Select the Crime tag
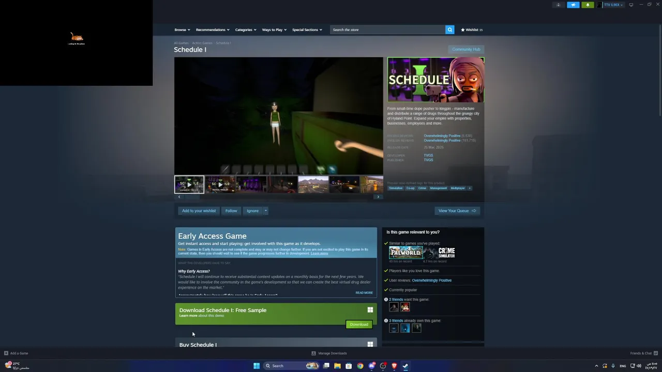This screenshot has height=372, width=662. pos(422,188)
